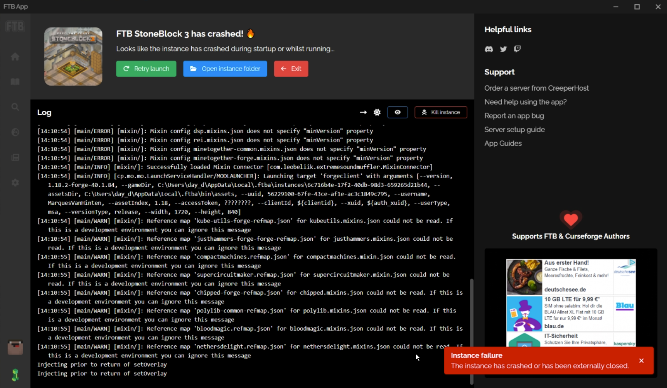Viewport: 667px width, 388px height.
Task: Toggle auto-scroll arrow in the log toolbar
Action: click(x=363, y=112)
